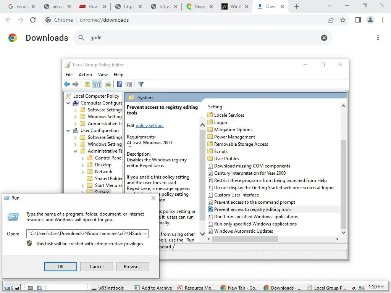Click the search magnifier icon in Downloads
The image size is (391, 293).
81,38
